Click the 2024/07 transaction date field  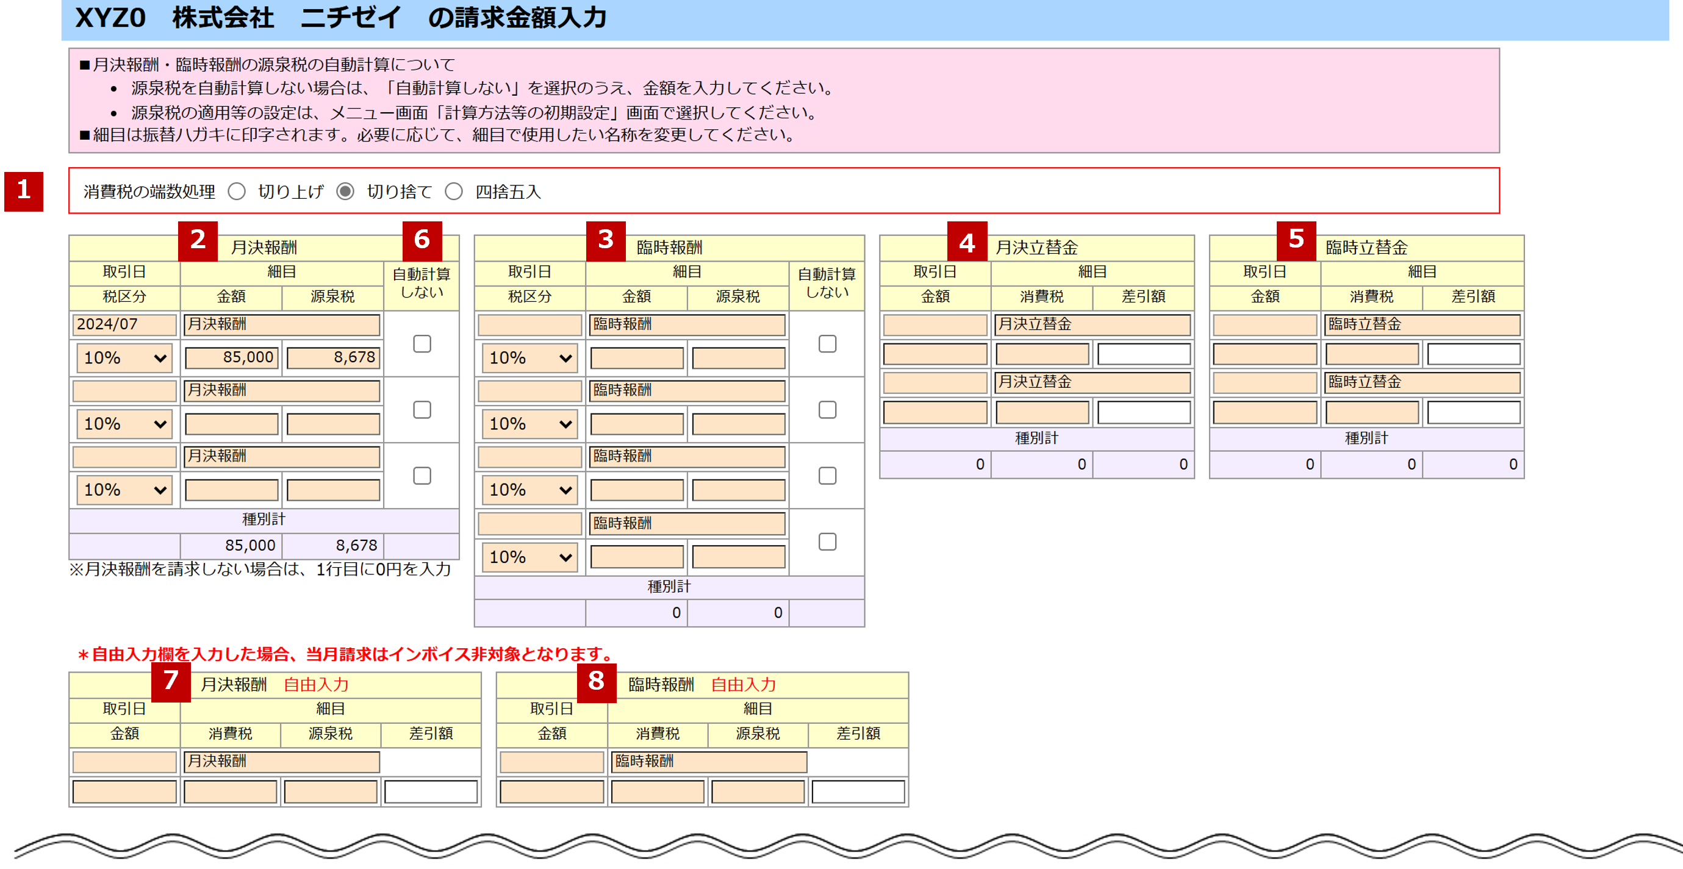click(124, 324)
